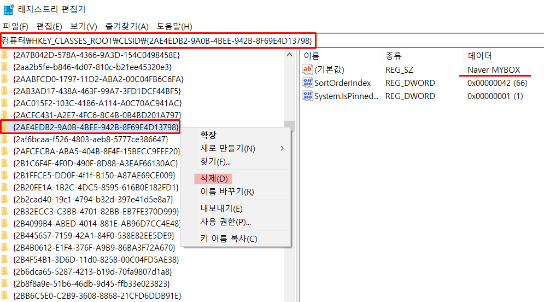This screenshot has height=302, width=544.
Task: Select the SortOrderIndex value name
Action: pyautogui.click(x=343, y=83)
